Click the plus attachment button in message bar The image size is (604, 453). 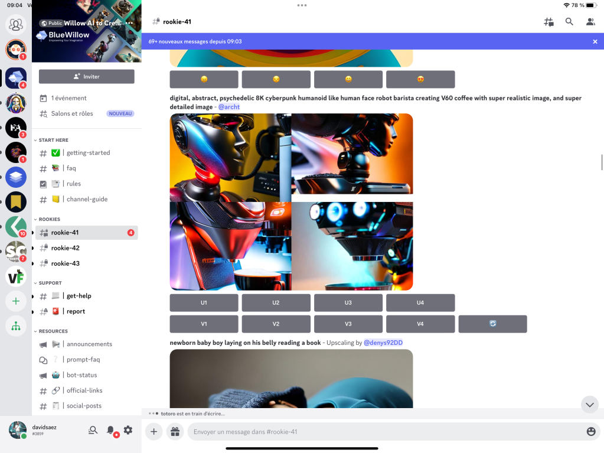pos(154,432)
